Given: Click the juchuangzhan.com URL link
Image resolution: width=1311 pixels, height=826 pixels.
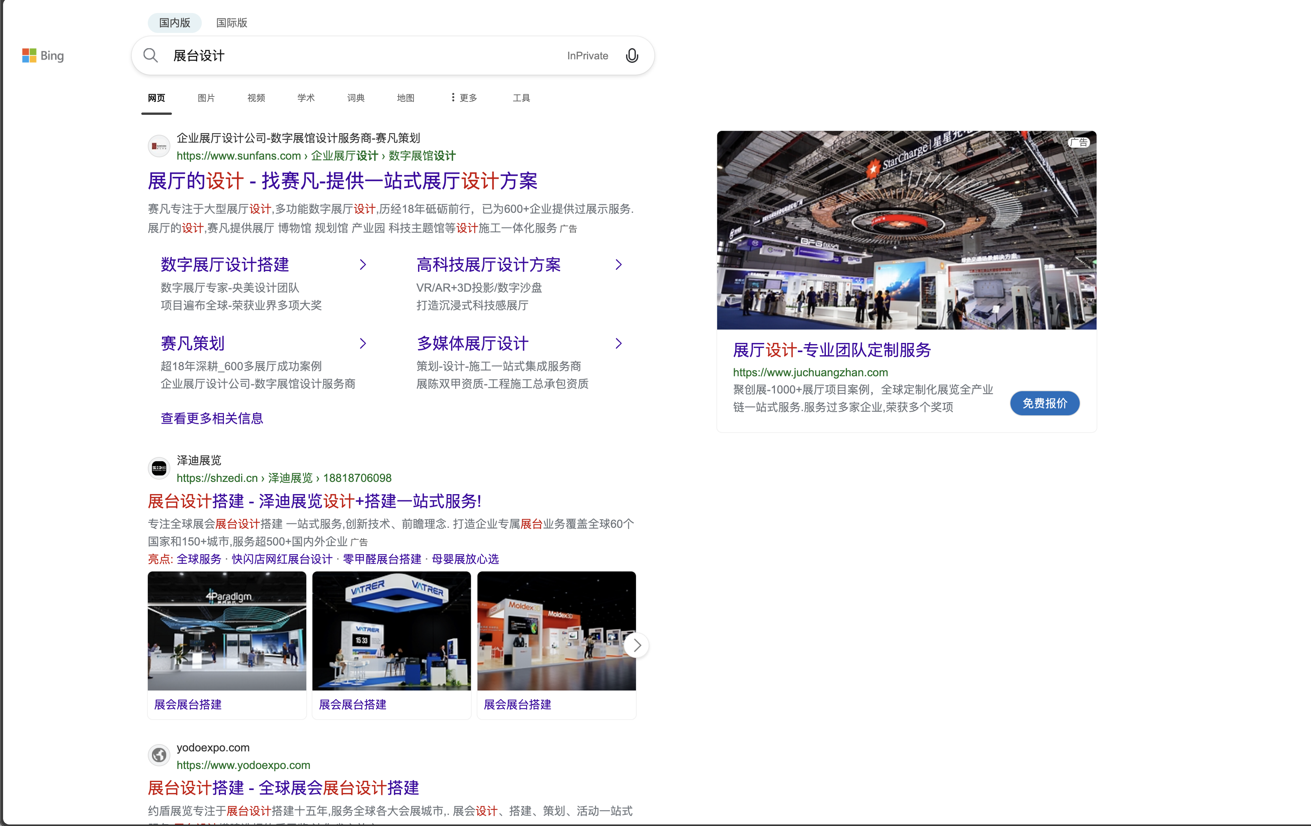Looking at the screenshot, I should [x=810, y=373].
